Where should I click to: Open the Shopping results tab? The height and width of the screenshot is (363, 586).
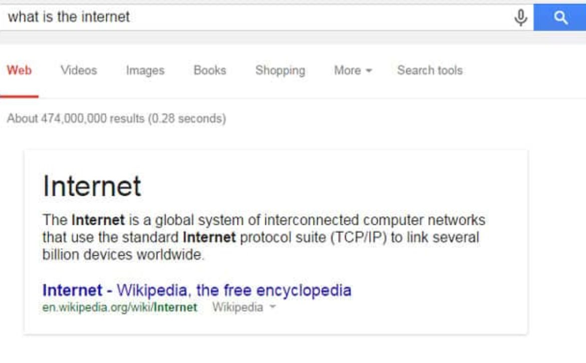pyautogui.click(x=280, y=71)
